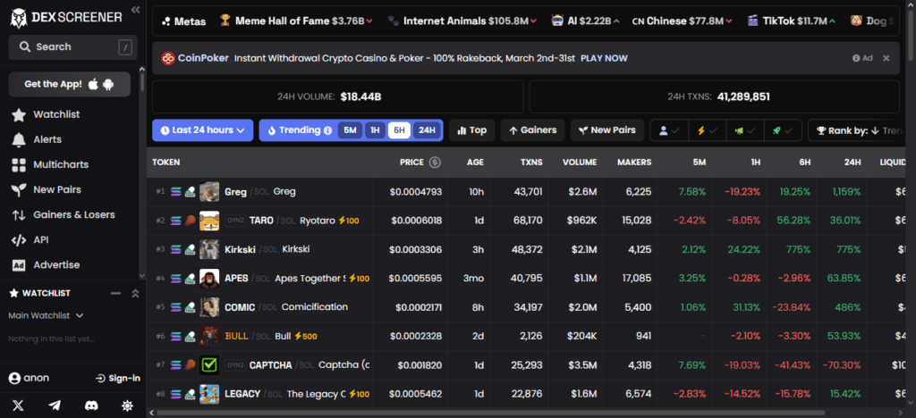Open the Last 24 hours dropdown
916x418 pixels.
(x=202, y=130)
